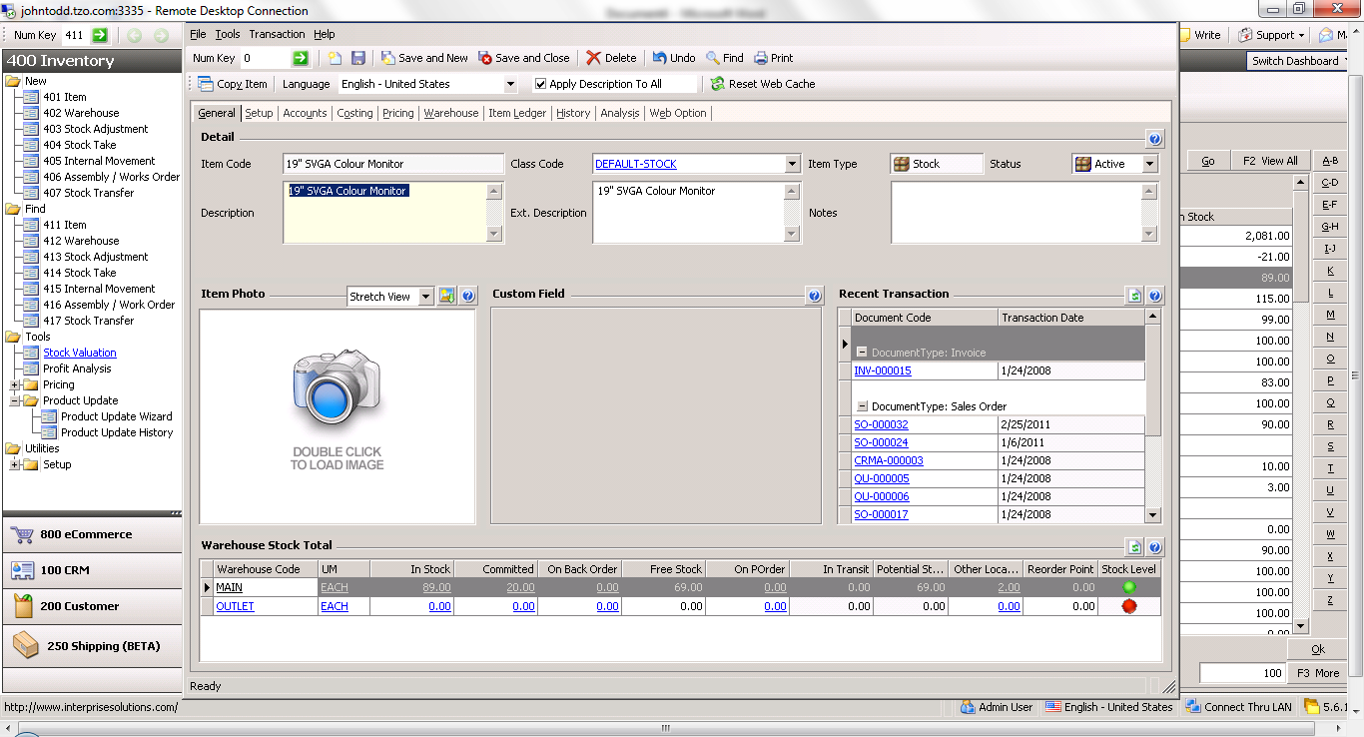Screen dimensions: 1364x737
Task: Open the Class Code dropdown
Action: click(x=793, y=164)
